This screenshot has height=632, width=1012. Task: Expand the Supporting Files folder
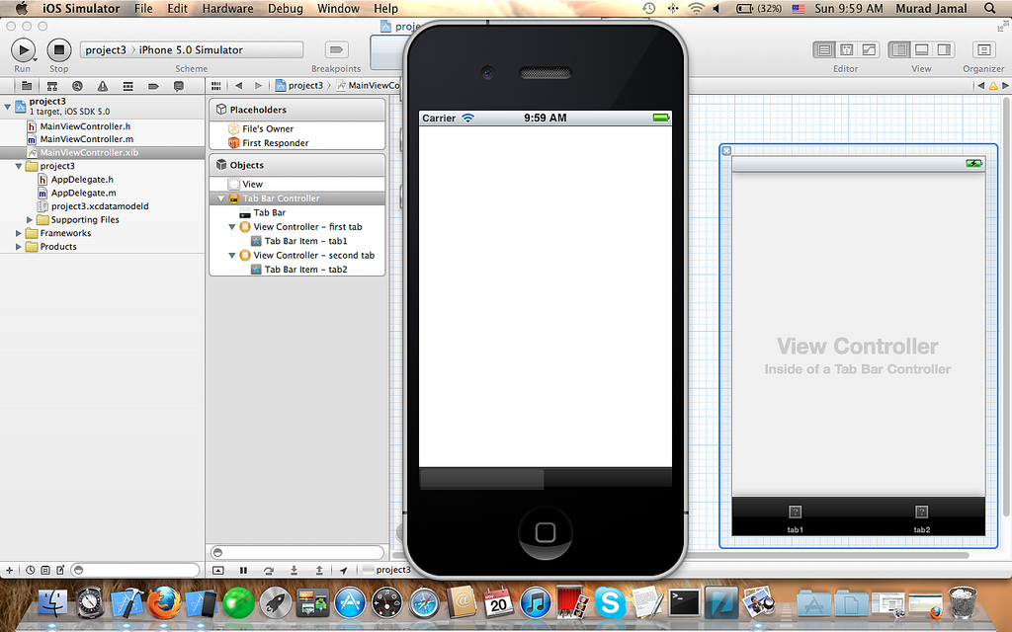click(30, 220)
